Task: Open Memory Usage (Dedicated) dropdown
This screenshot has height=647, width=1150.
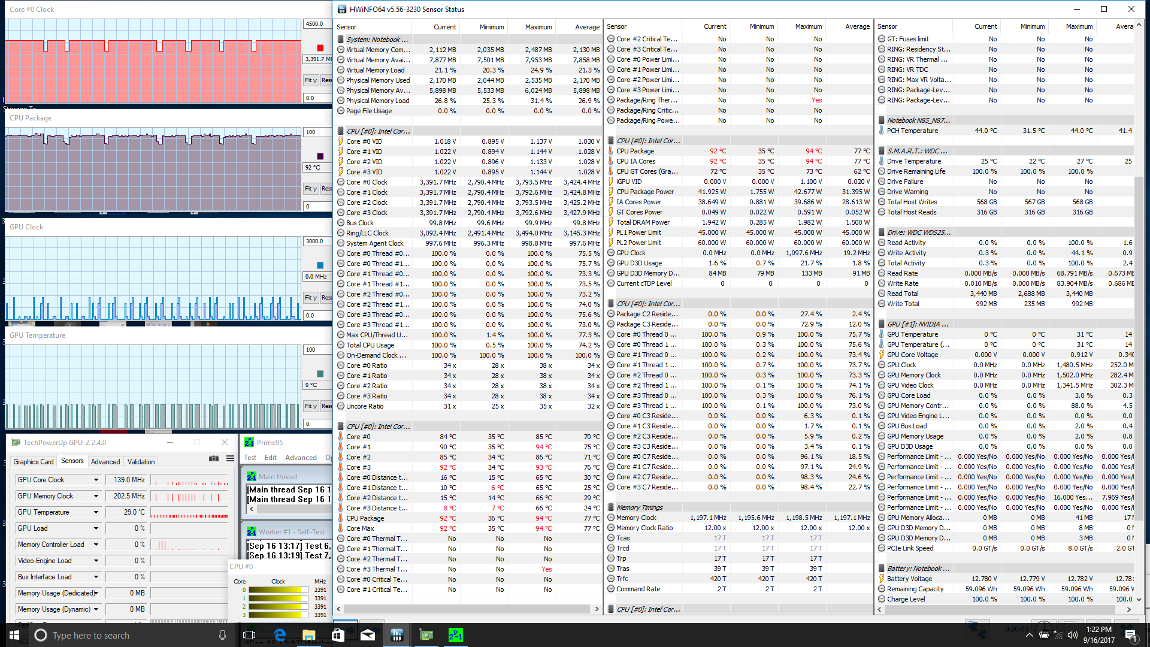Action: click(x=96, y=593)
